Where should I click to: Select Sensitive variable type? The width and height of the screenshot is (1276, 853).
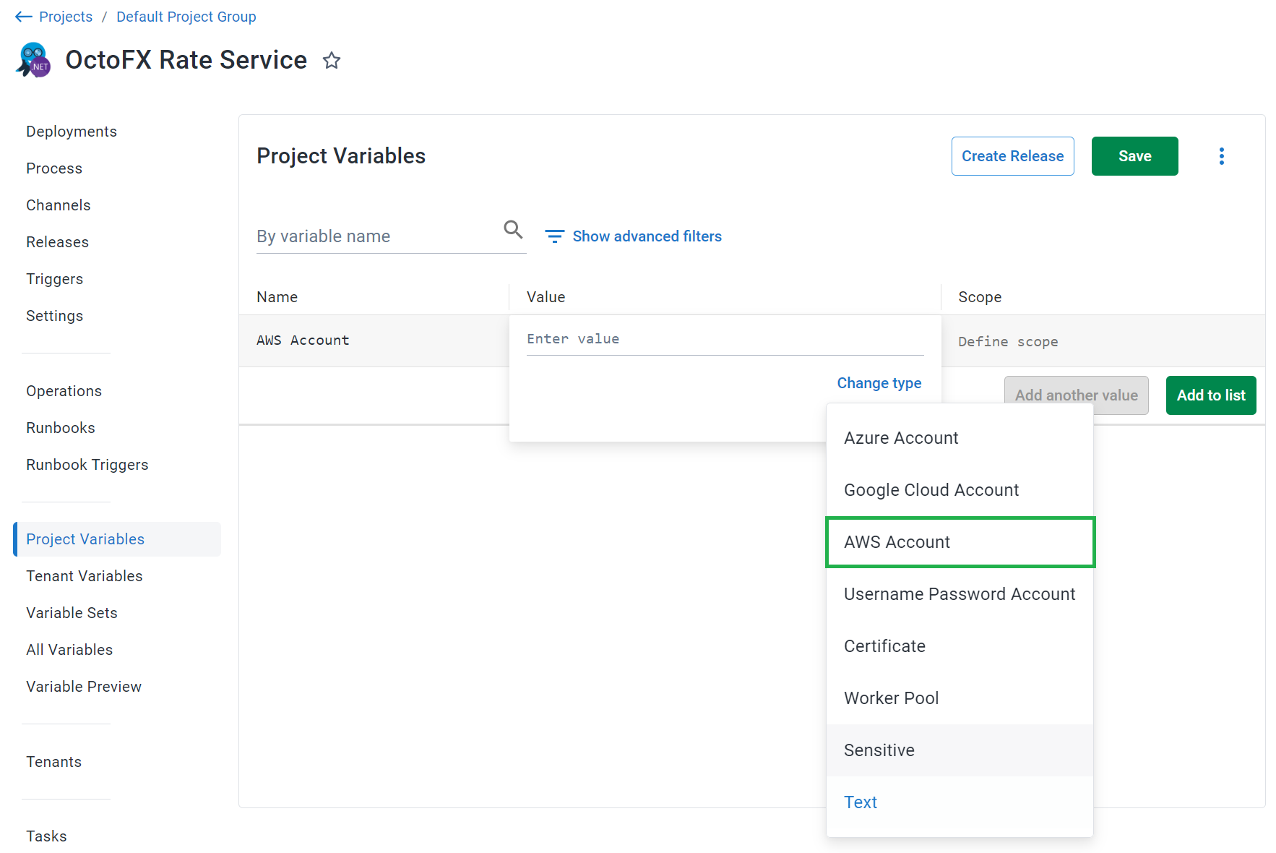pyautogui.click(x=960, y=750)
